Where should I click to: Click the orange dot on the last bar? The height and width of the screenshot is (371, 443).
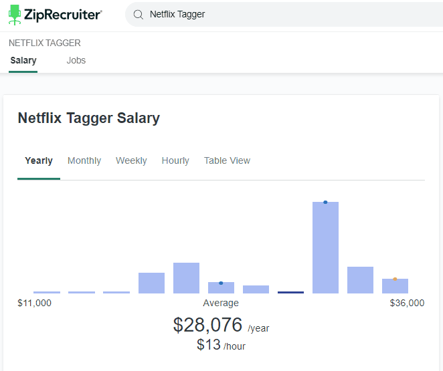coord(395,279)
